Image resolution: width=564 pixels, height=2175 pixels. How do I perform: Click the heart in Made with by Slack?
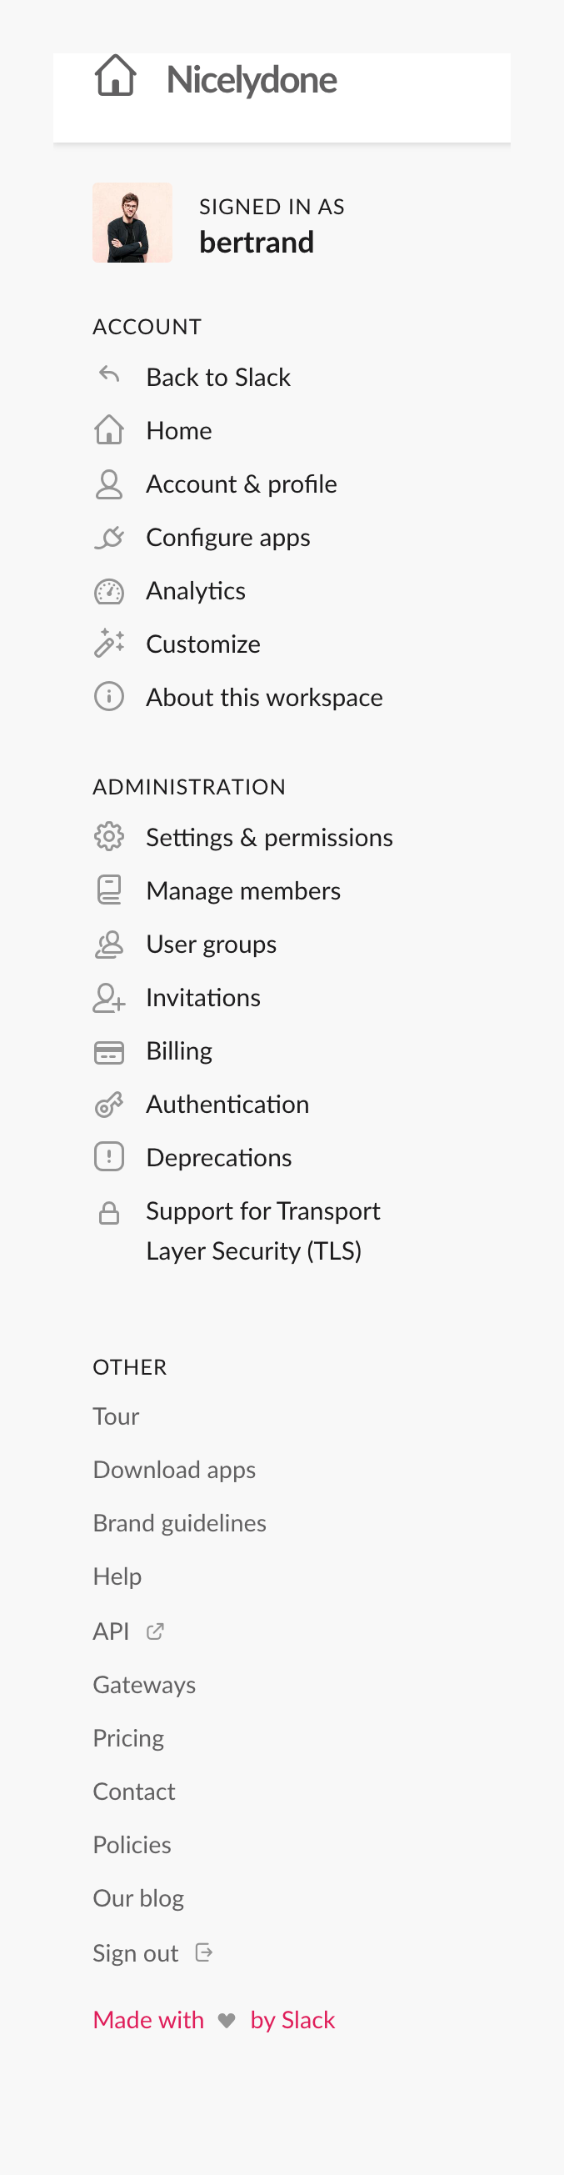pos(227,2020)
